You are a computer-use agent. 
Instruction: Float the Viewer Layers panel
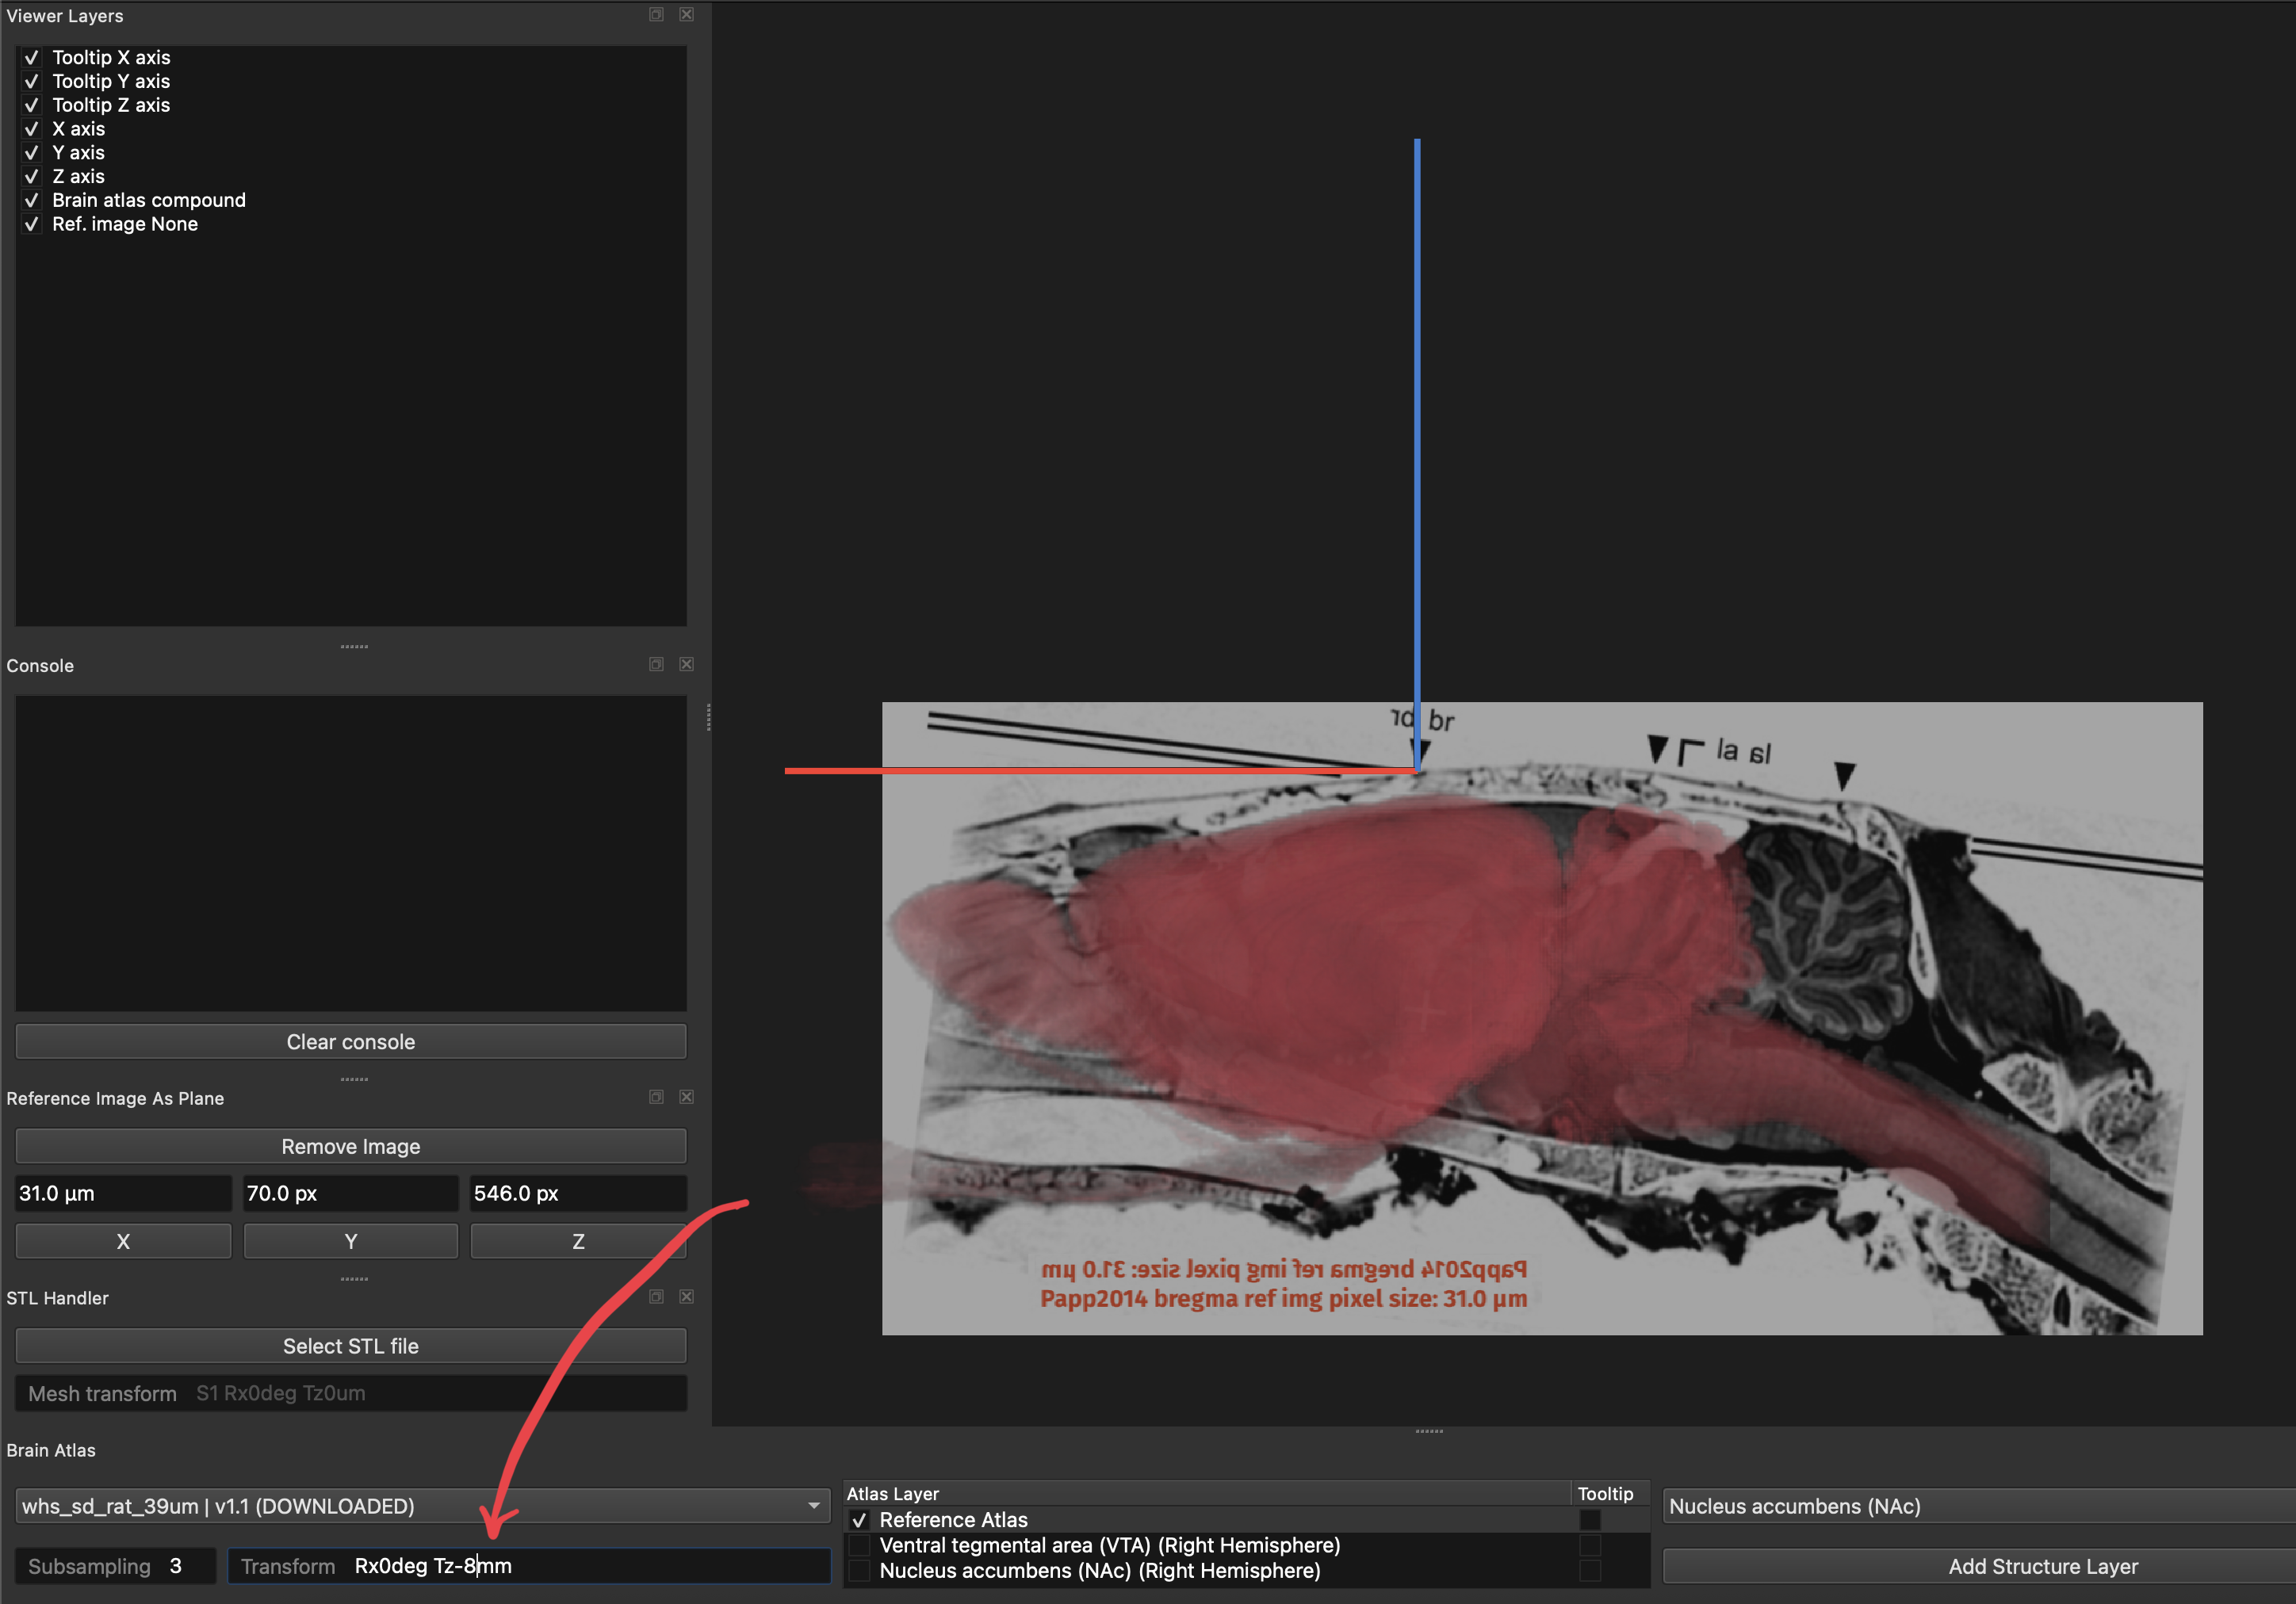pos(656,14)
